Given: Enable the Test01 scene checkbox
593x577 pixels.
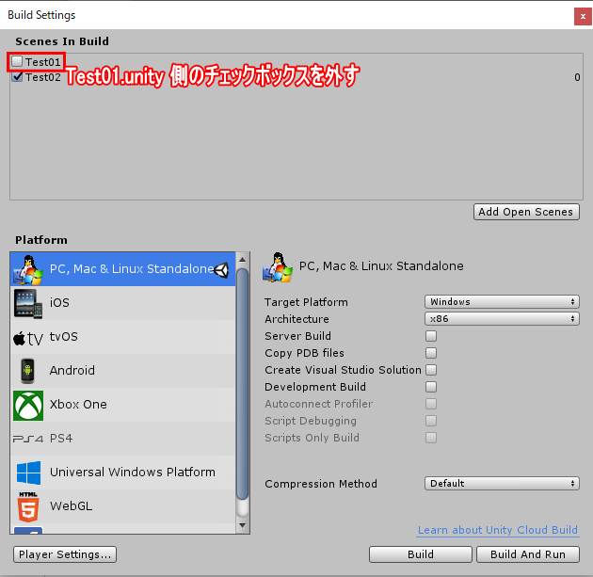Looking at the screenshot, I should (x=17, y=61).
